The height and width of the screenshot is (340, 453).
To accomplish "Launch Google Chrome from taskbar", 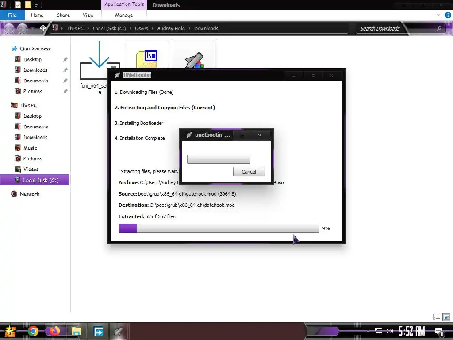I will pos(33,331).
